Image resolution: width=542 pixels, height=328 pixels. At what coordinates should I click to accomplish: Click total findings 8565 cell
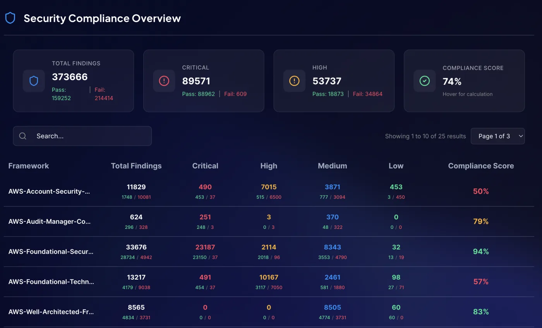point(136,308)
